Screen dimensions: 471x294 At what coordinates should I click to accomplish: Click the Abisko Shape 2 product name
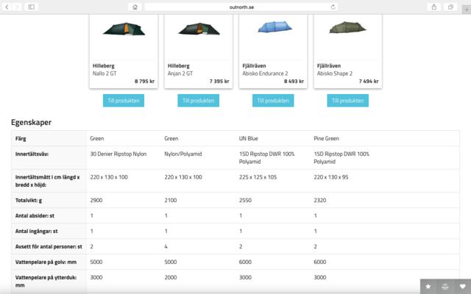[x=334, y=73]
